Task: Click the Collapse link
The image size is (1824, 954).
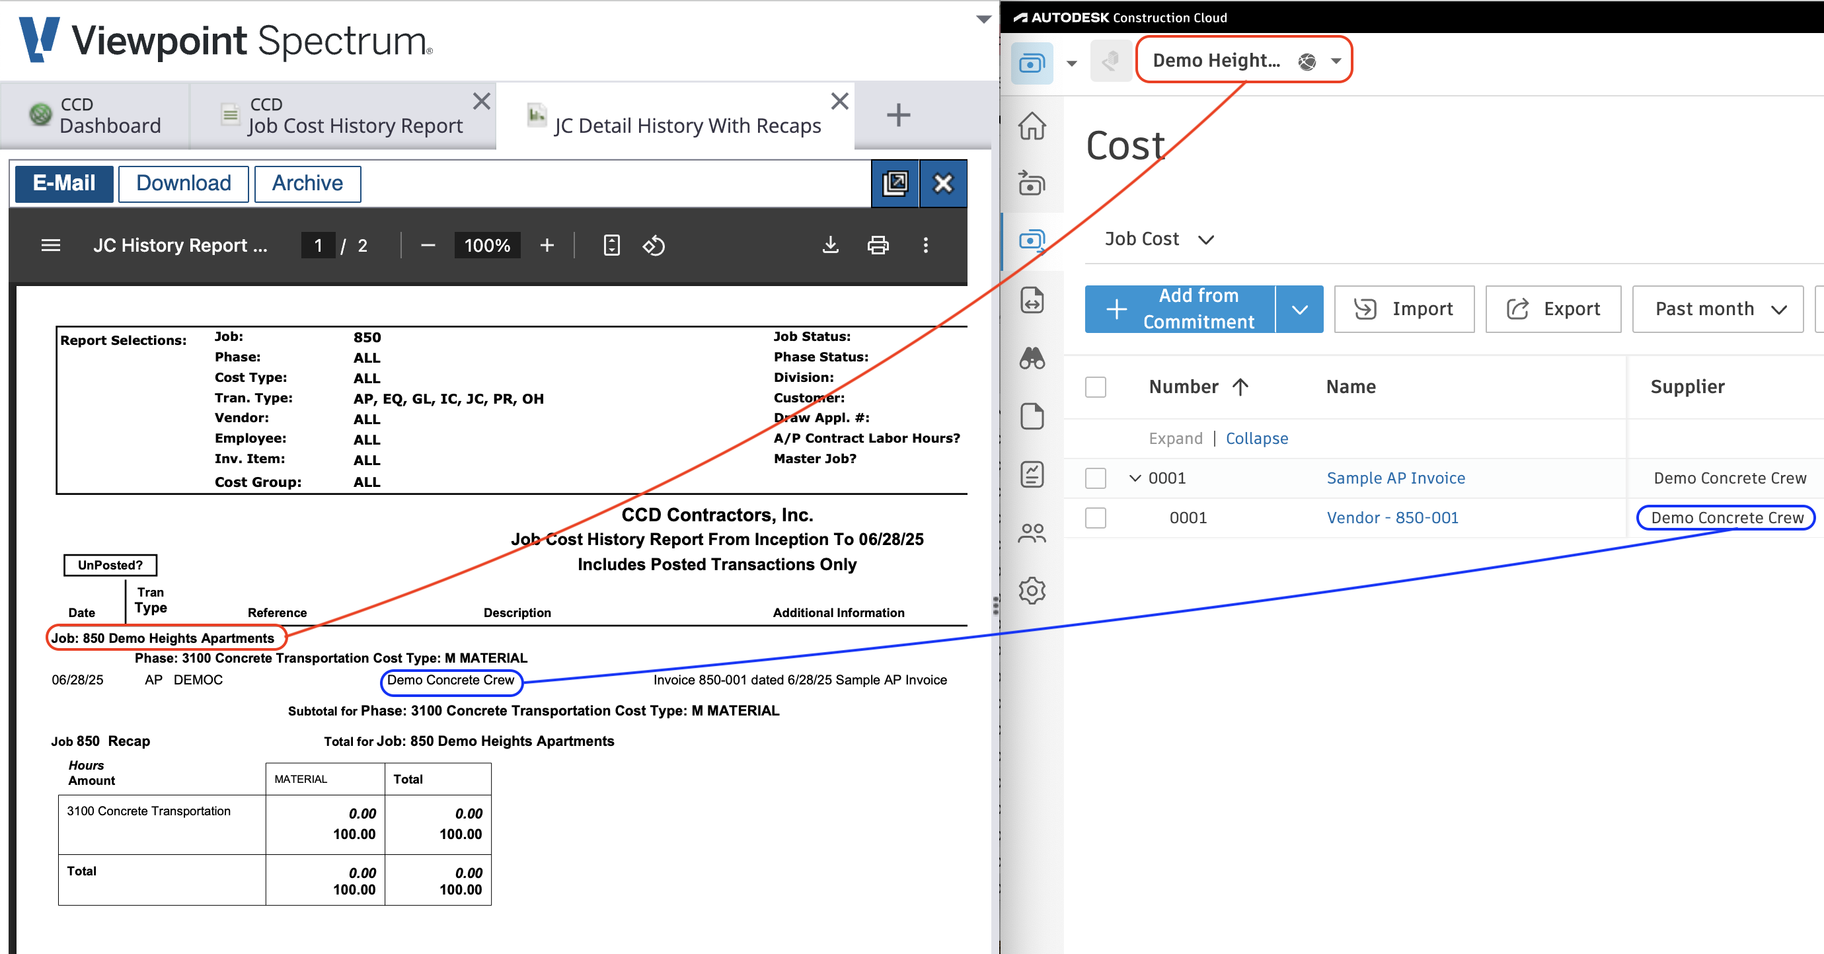Action: tap(1257, 439)
